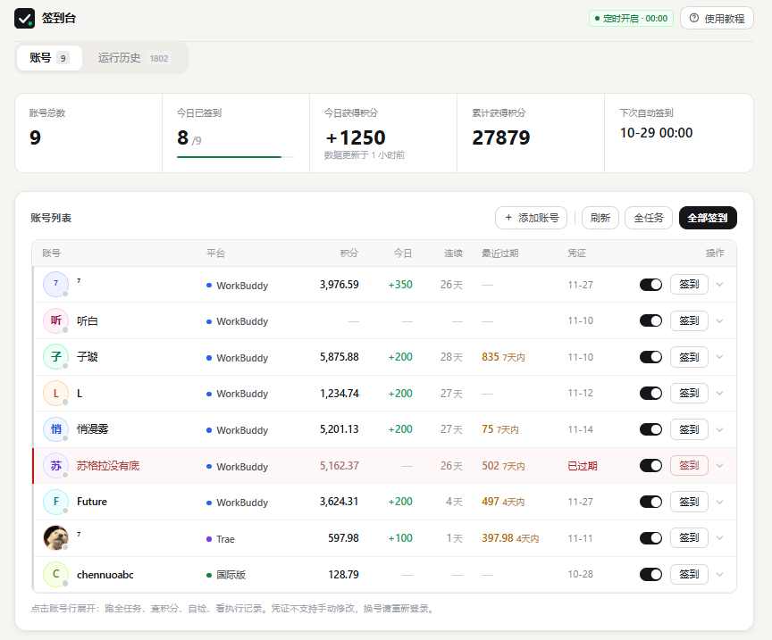The height and width of the screenshot is (640, 772).
Task: Click the black 全部签到 button
Action: point(708,218)
